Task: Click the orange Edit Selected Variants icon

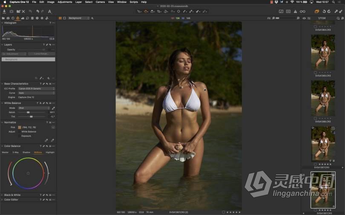Action: click(316, 11)
